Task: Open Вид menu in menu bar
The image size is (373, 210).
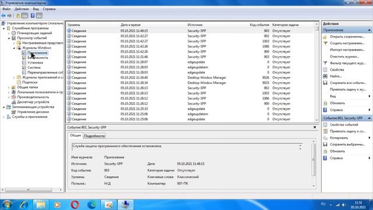Action: click(x=36, y=9)
